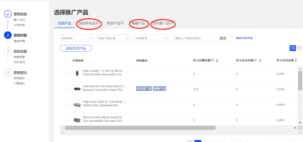Click vertical scrollbar down arrow
The width and height of the screenshot is (303, 142).
(x=300, y=123)
